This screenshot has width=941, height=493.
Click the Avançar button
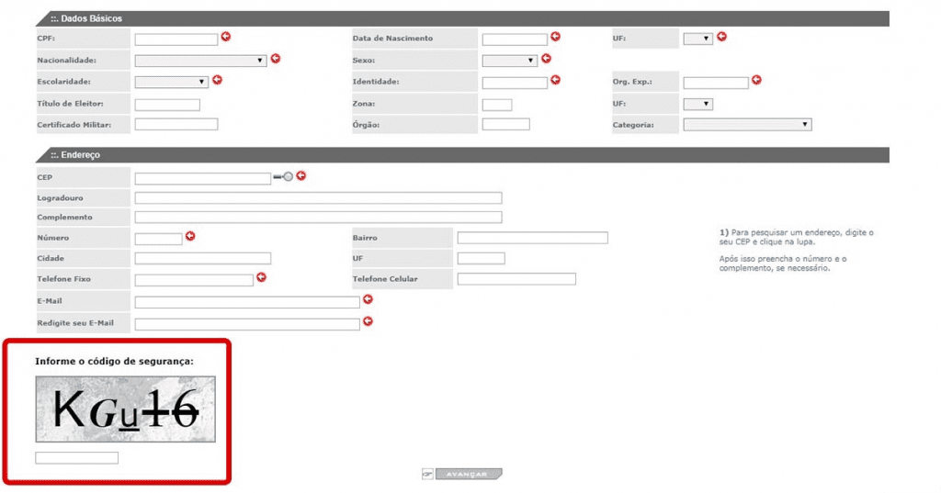tap(469, 474)
